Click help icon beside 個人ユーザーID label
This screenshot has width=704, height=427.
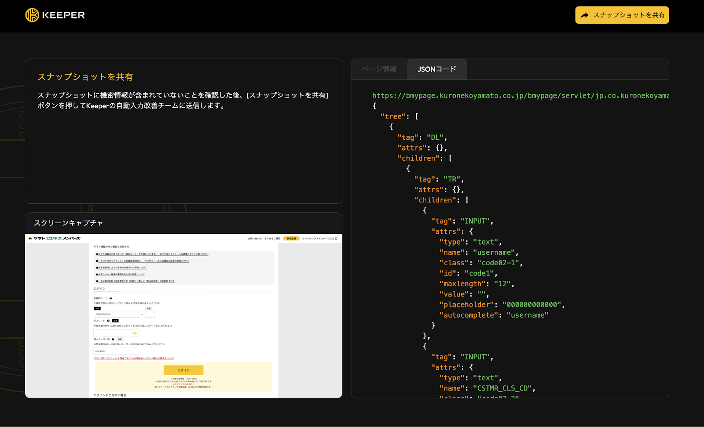pyautogui.click(x=113, y=339)
